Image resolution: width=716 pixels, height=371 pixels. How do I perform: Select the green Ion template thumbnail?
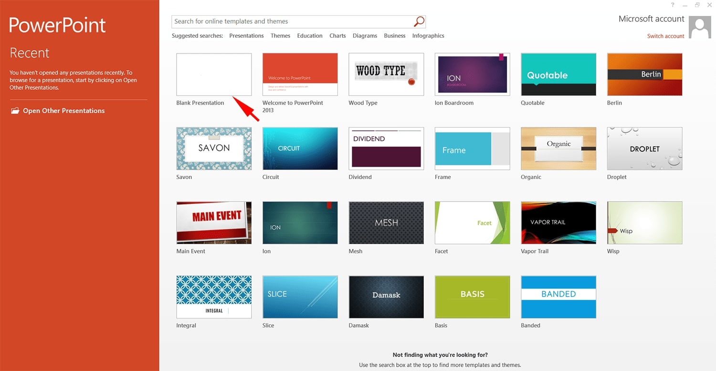[x=300, y=223]
